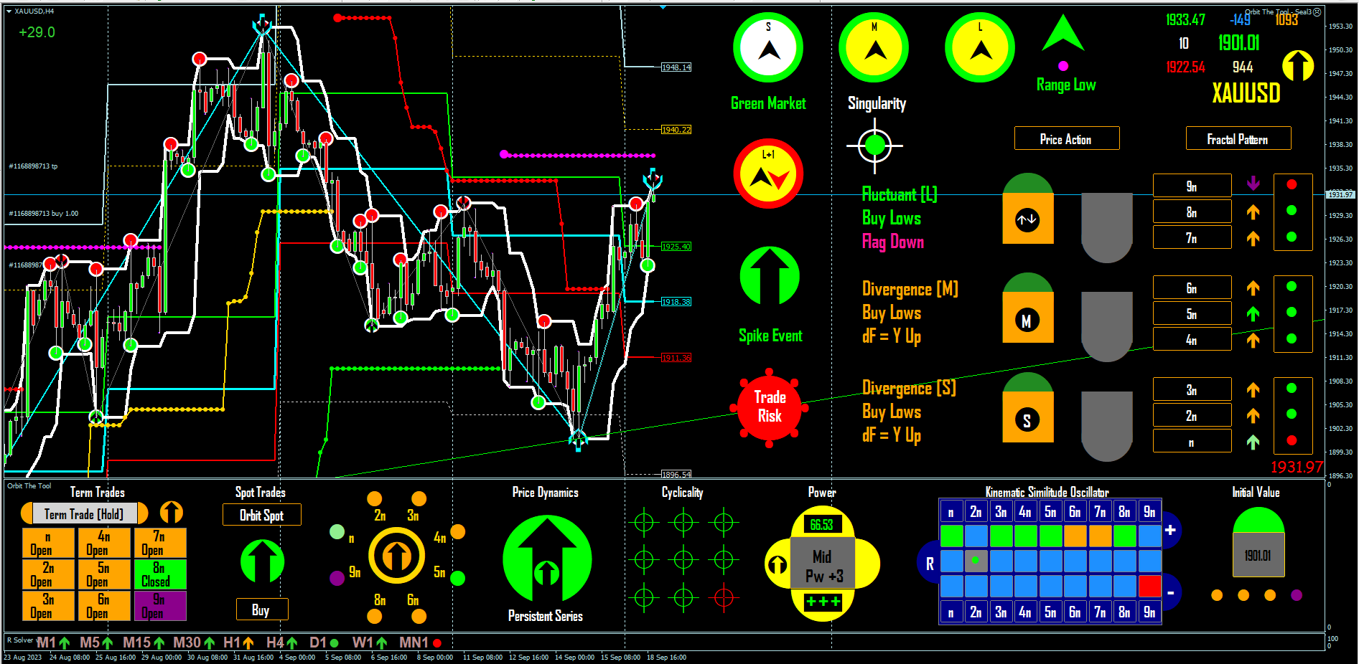Click the 1911.36 red price level label

point(676,358)
